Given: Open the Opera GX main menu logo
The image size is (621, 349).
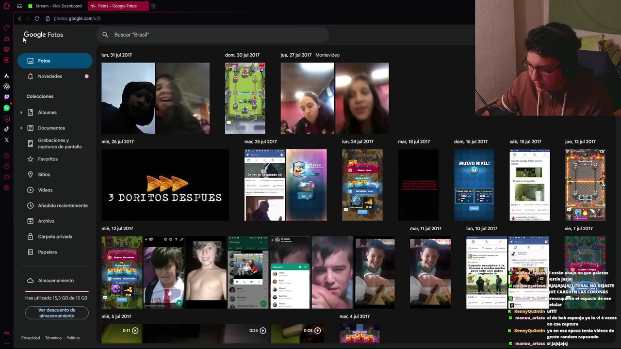Looking at the screenshot, I should [x=6, y=6].
